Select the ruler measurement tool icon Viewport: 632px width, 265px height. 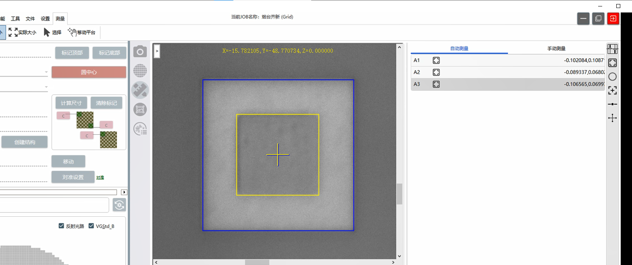[140, 90]
